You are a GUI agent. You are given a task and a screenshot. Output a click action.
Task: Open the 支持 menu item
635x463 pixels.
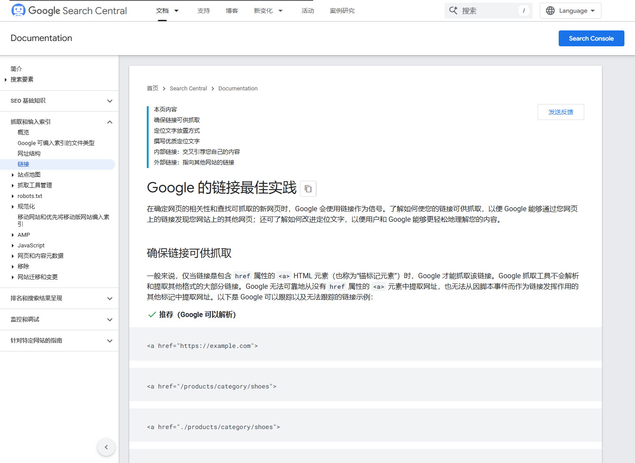[x=204, y=11]
